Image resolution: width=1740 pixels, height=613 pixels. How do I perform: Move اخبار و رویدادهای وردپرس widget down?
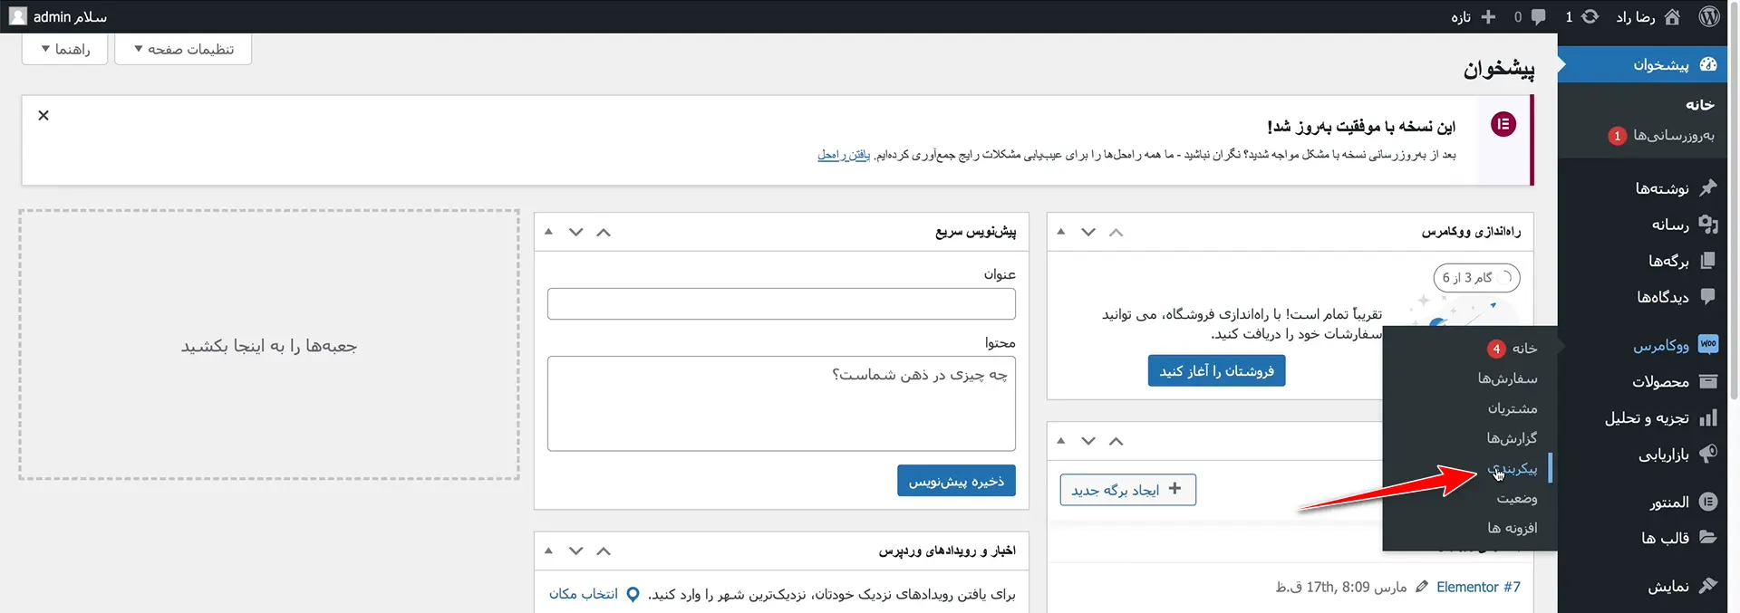coord(575,551)
